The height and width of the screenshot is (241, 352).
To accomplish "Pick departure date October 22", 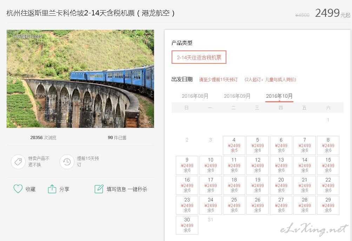I will (328, 185).
